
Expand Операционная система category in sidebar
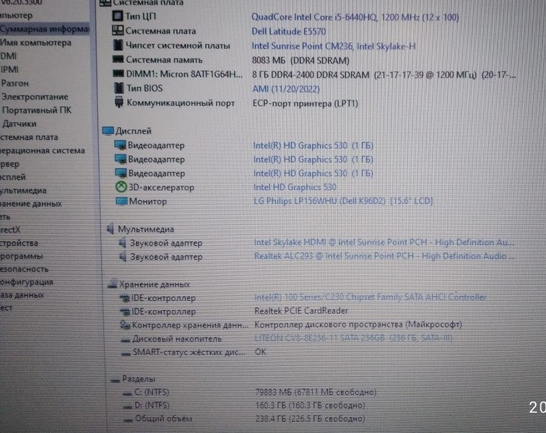point(42,150)
